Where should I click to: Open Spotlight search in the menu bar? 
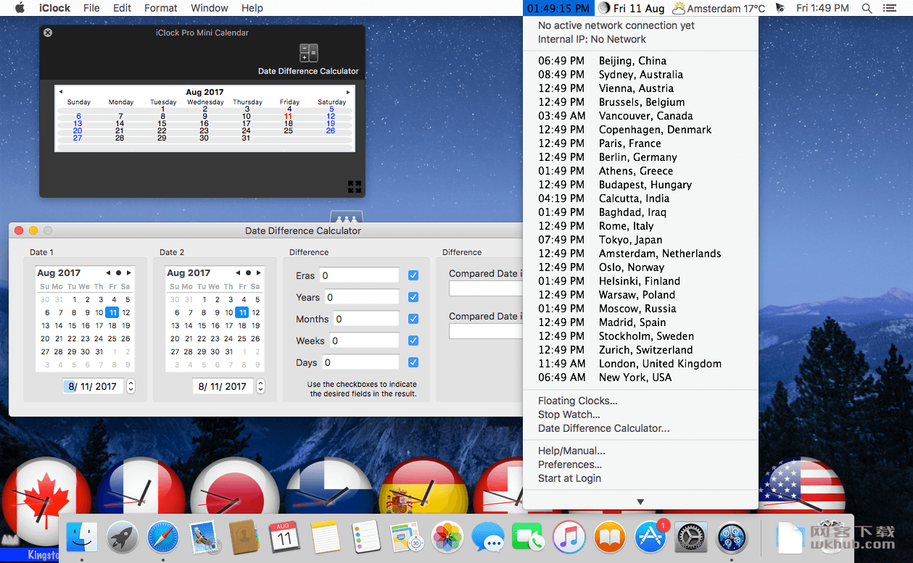pos(867,8)
